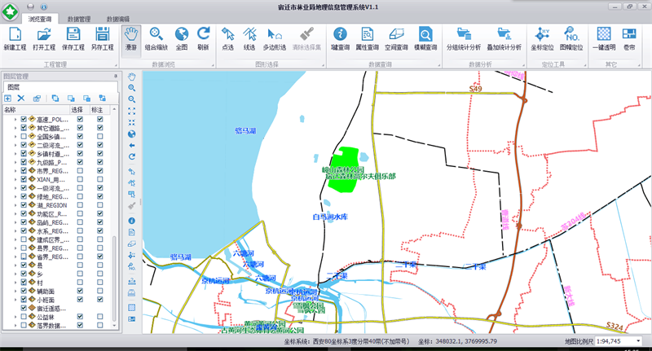Click add layer plus icon in layer panel
The image size is (652, 351).
tap(7, 99)
